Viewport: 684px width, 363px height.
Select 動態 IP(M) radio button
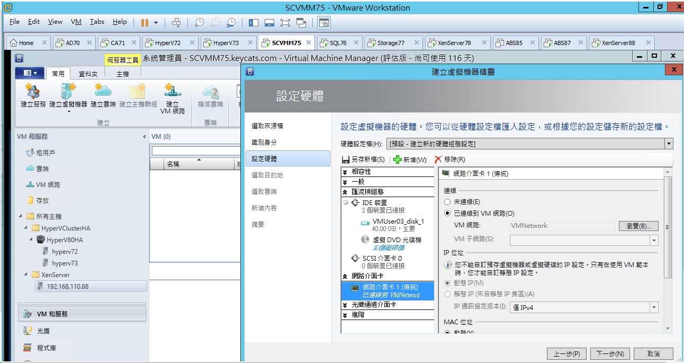click(x=447, y=283)
